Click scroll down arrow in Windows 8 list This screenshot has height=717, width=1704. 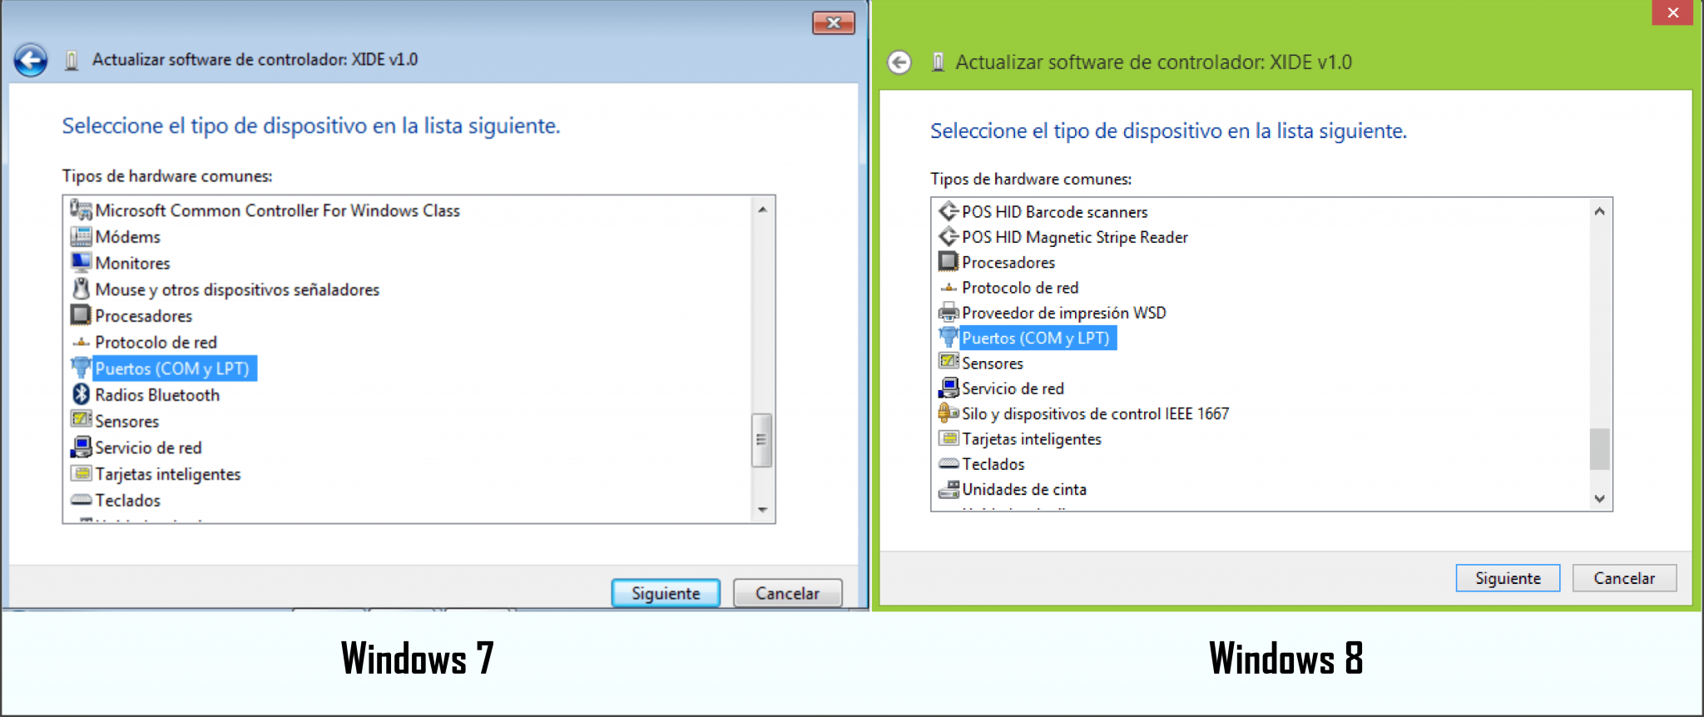click(1599, 499)
